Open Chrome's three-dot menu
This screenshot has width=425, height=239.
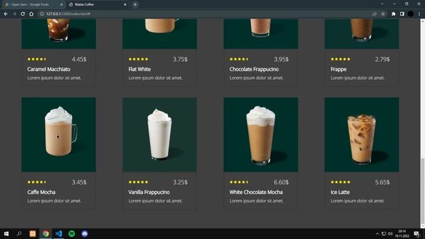click(419, 14)
